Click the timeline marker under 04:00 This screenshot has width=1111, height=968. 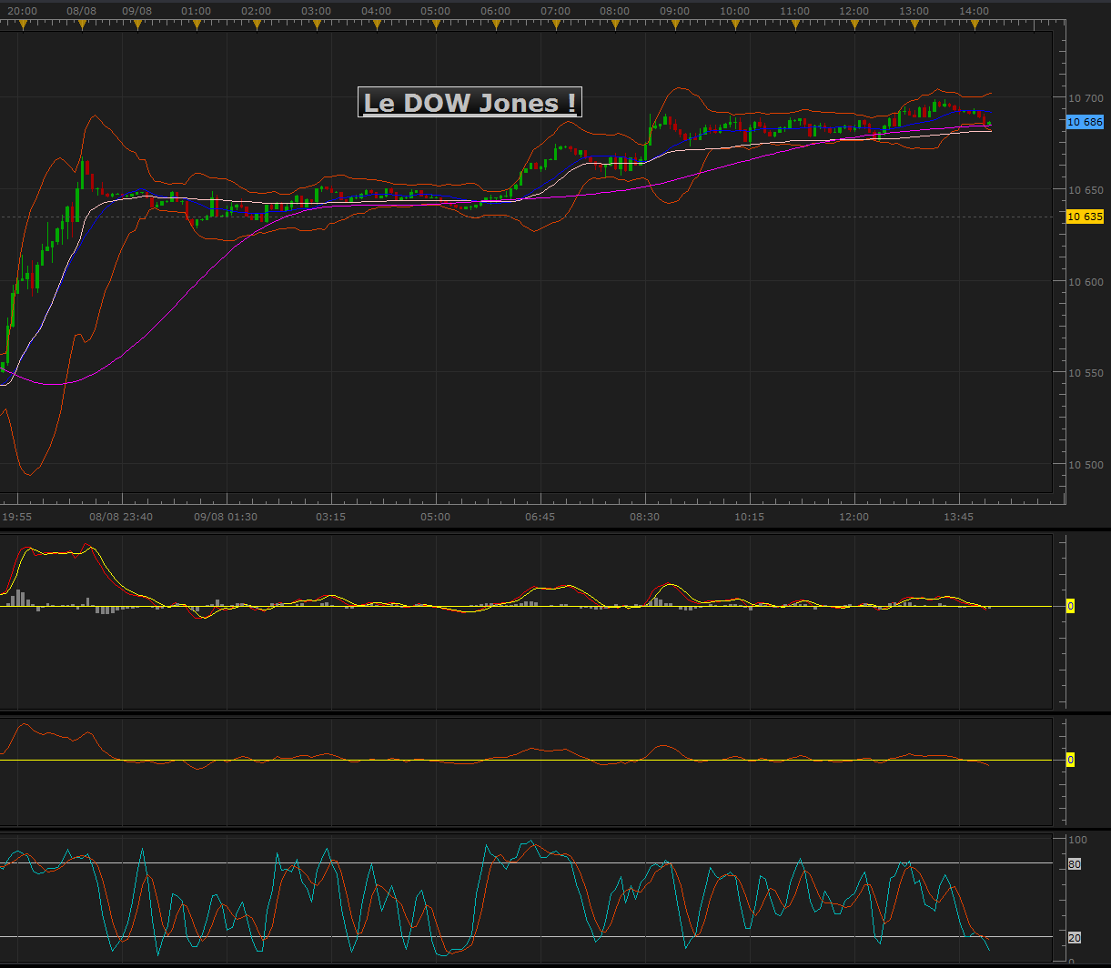click(377, 25)
